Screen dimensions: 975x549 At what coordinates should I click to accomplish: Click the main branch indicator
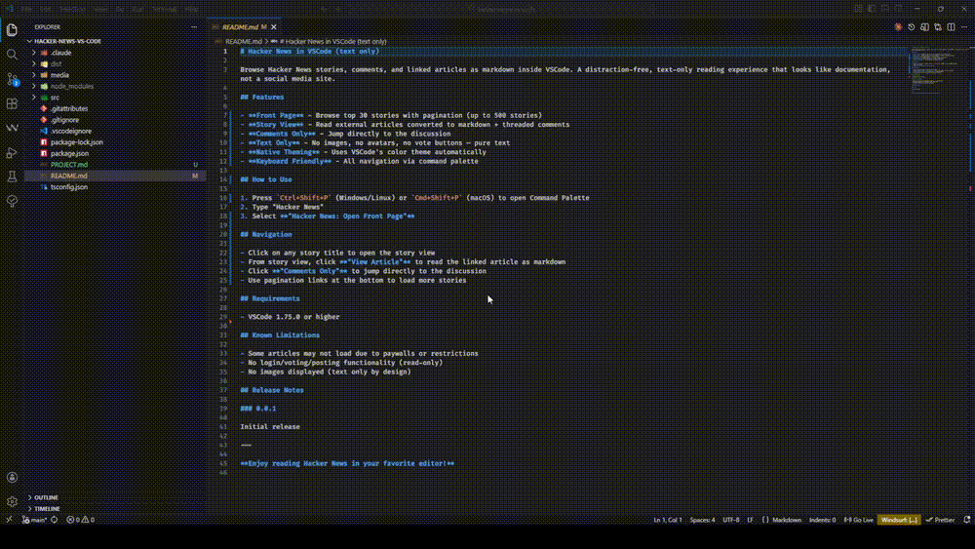[x=35, y=520]
